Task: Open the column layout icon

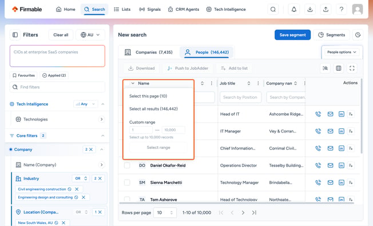Action: coord(338,68)
